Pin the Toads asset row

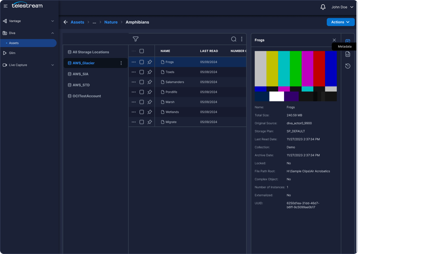pyautogui.click(x=150, y=72)
